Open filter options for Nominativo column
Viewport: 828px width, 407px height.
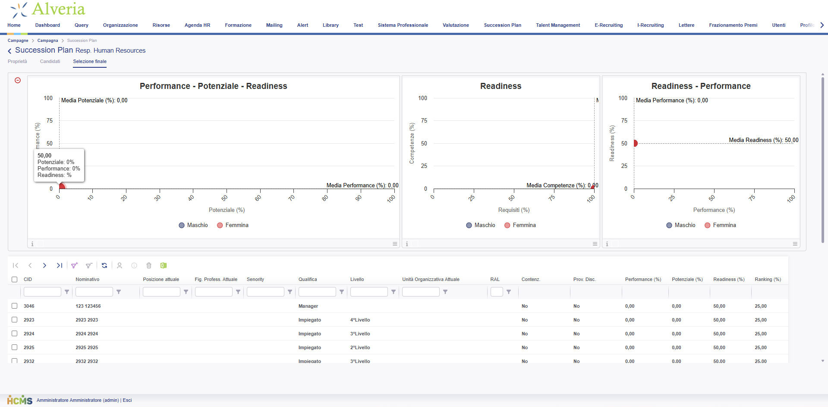pyautogui.click(x=119, y=292)
